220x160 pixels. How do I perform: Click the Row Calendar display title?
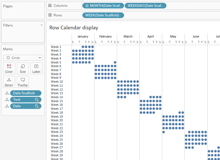[x=74, y=28]
